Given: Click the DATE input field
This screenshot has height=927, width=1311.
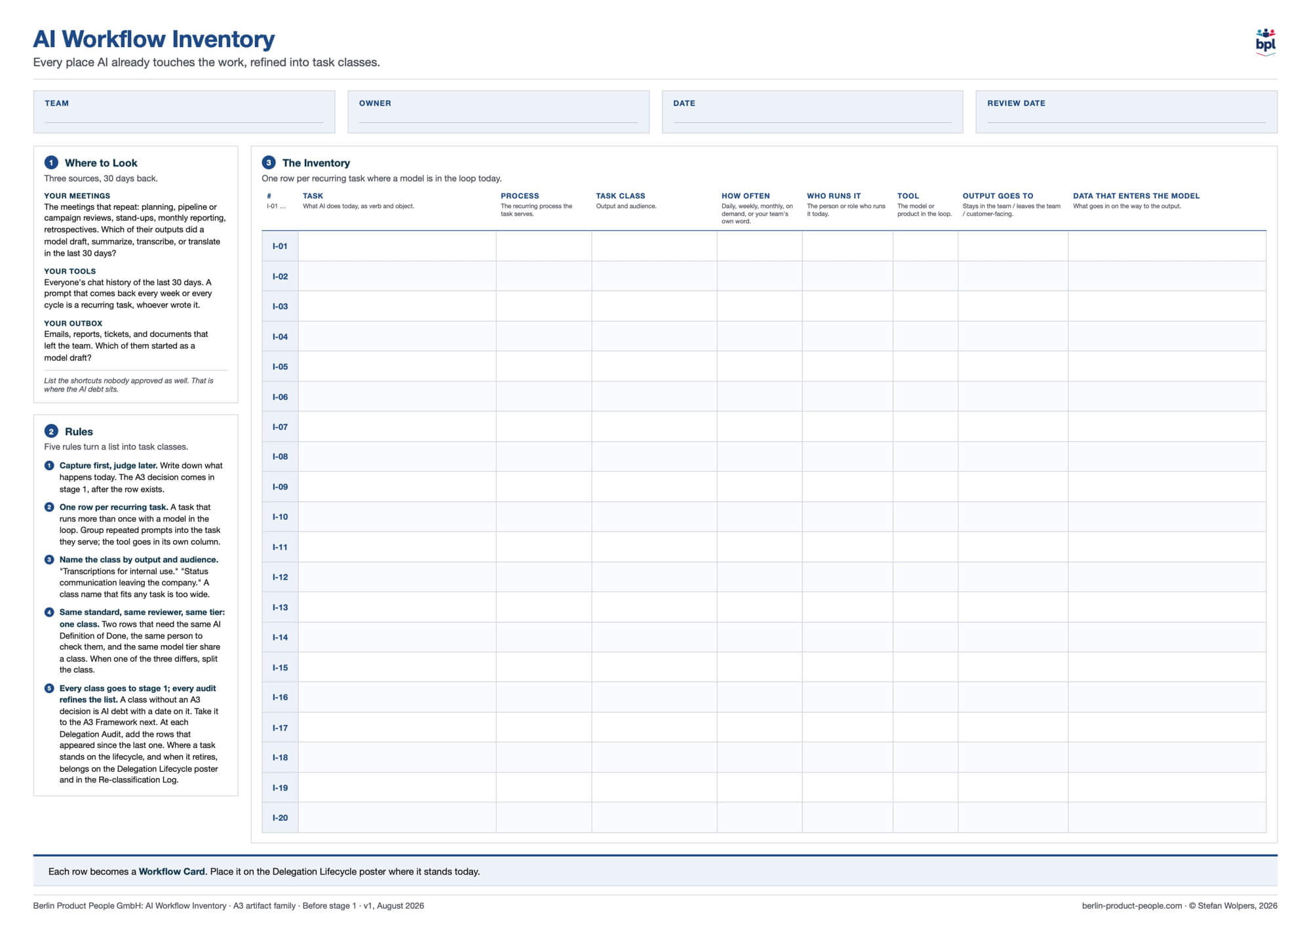Looking at the screenshot, I should tap(812, 112).
